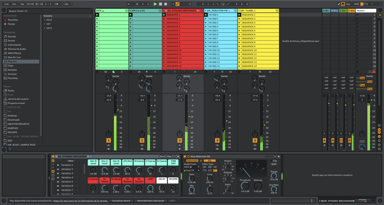Select Variation 3 in the rack
The width and height of the screenshot is (384, 205).
pos(67,173)
